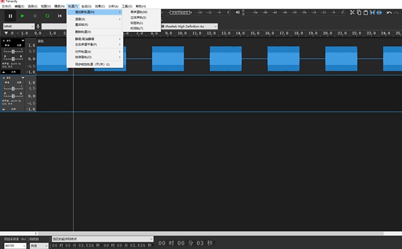The height and width of the screenshot is (249, 402).
Task: Open the 文件(F) File menu
Action: 7,6
